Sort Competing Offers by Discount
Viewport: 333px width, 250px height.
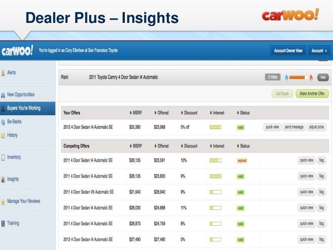[189, 146]
